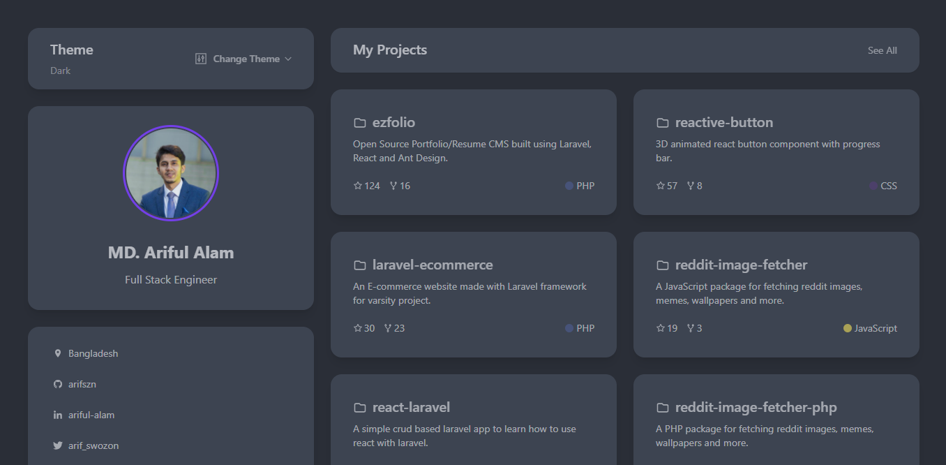Click the GitHub icon beside arifszn
The height and width of the screenshot is (465, 946).
[58, 384]
